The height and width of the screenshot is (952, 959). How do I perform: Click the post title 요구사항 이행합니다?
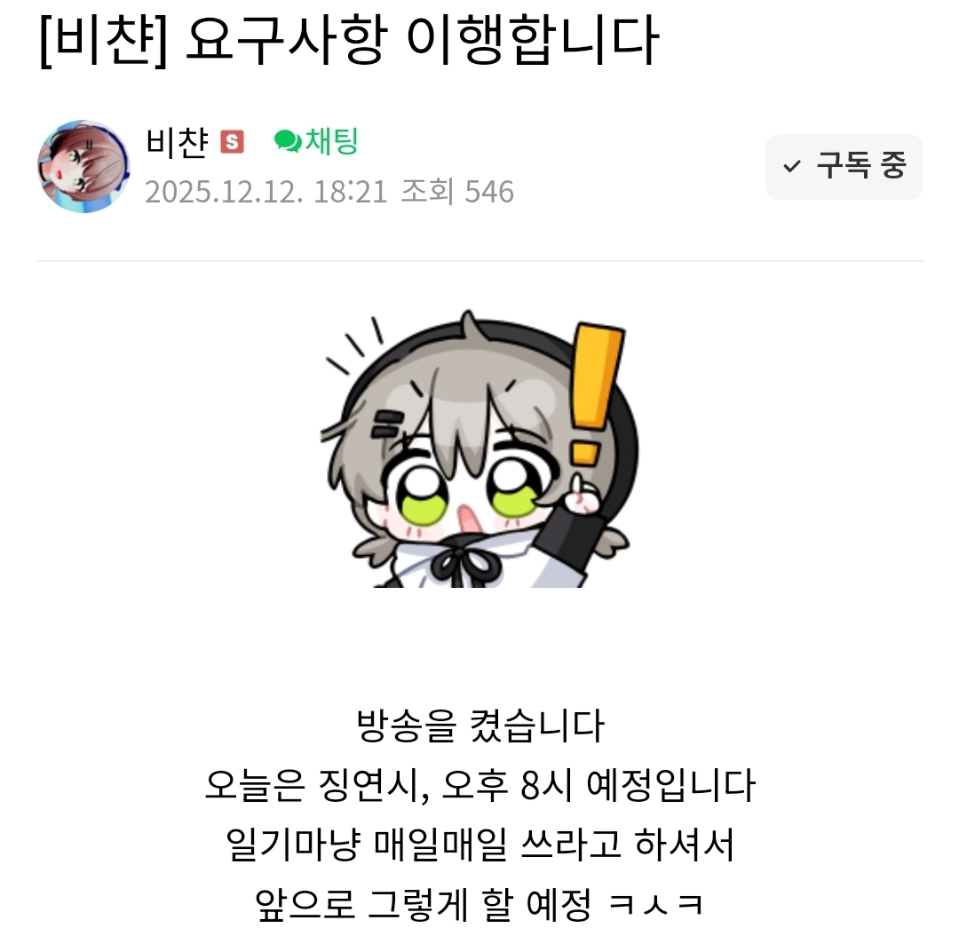click(422, 41)
